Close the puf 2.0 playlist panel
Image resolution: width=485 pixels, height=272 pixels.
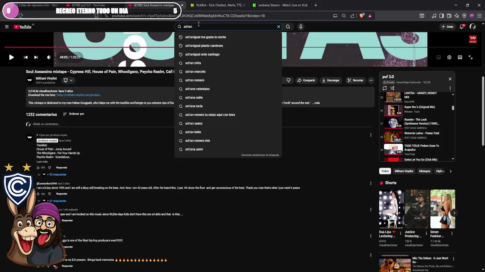(x=450, y=79)
